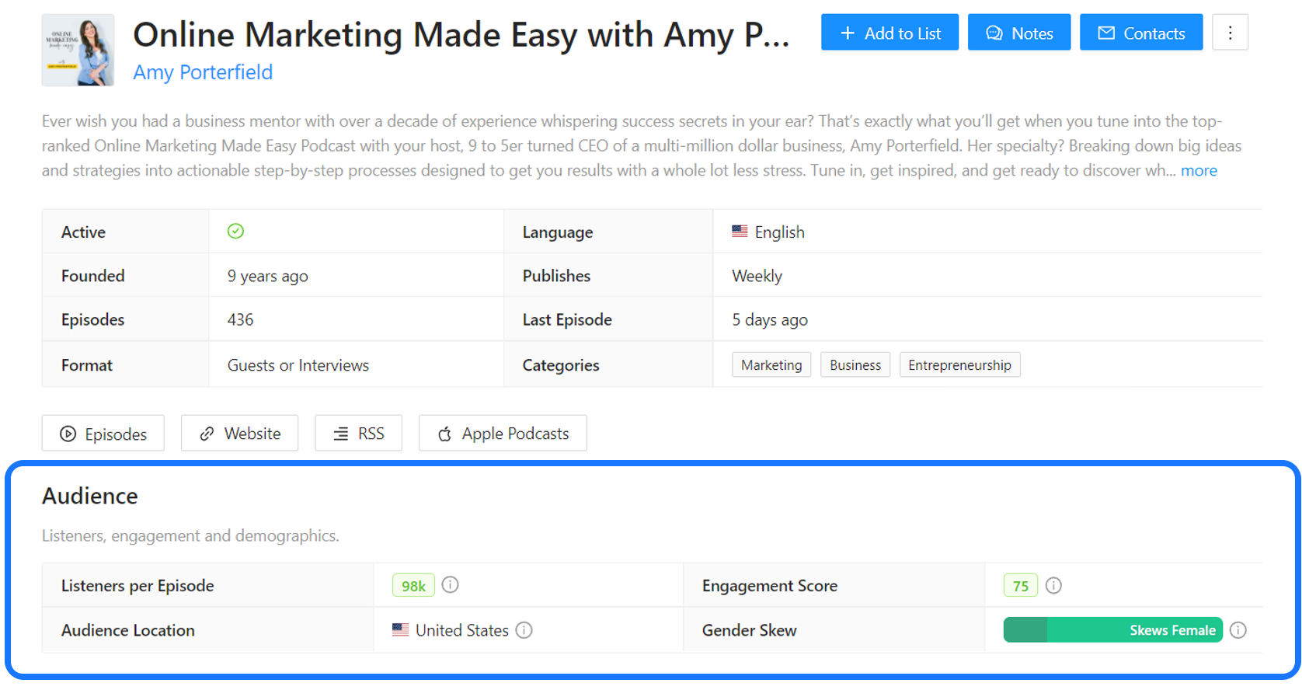Click the Skews Female gender bar

coord(1112,629)
